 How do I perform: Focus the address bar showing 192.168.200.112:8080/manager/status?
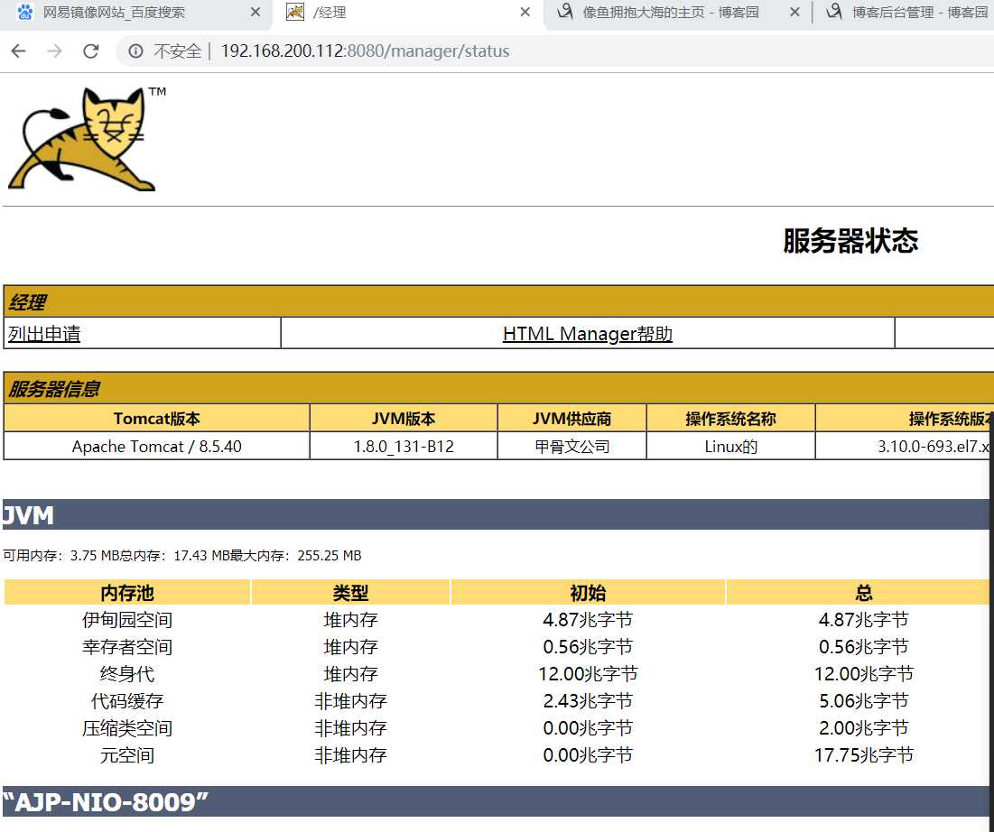click(365, 51)
